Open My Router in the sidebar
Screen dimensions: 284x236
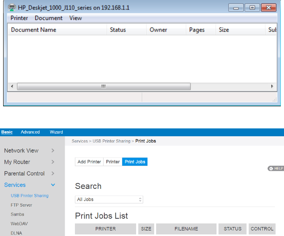click(17, 162)
